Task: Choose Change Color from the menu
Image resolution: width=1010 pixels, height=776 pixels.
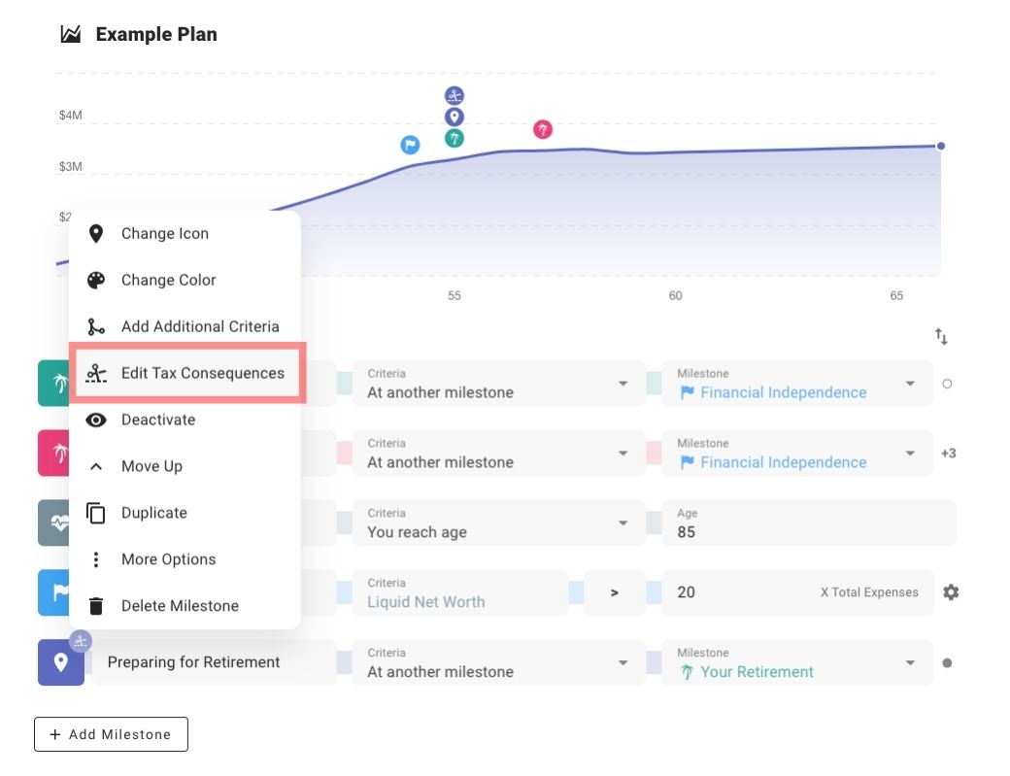Action: [x=168, y=280]
